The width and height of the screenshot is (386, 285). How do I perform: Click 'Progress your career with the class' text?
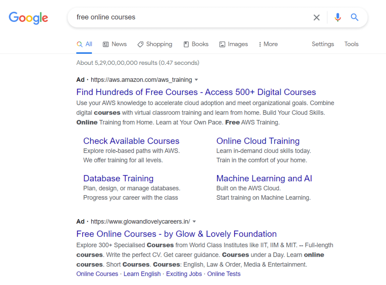coord(130,198)
